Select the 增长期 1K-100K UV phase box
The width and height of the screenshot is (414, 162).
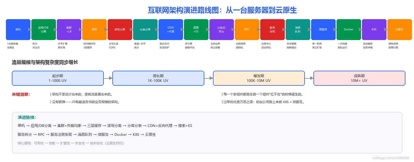(158, 78)
